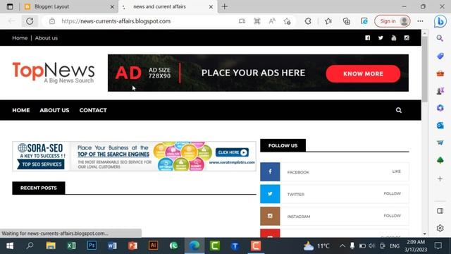Open Settings and more ellipsis menu
Screen dimensions: 451x254
point(420,21)
